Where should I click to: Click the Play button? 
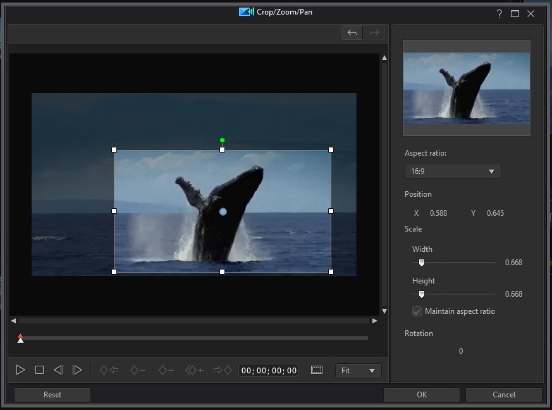(x=20, y=370)
